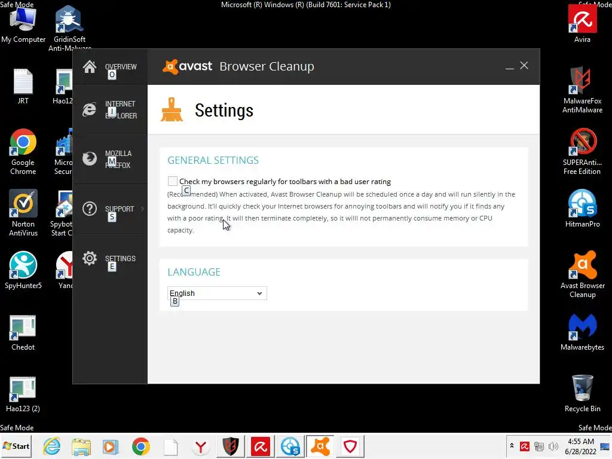Open the volume control in system tray
612x459 pixels.
pos(553,446)
